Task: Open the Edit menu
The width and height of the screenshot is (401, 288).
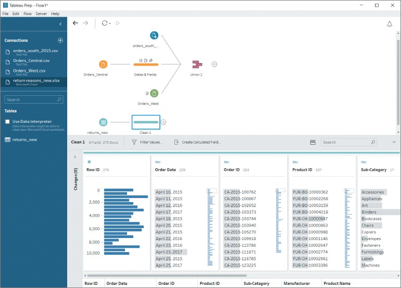Action: [x=16, y=14]
